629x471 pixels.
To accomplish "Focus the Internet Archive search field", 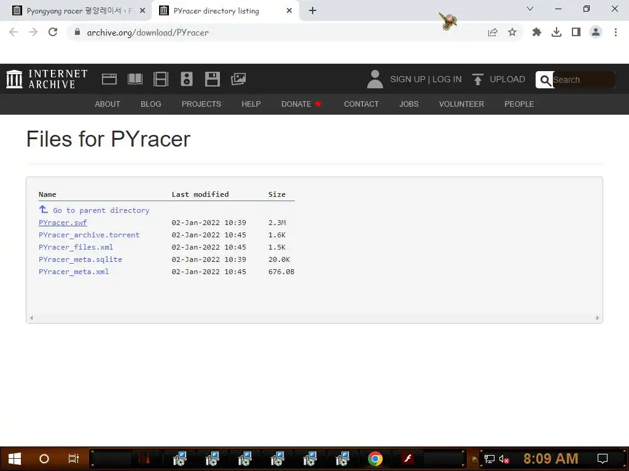I will pos(584,80).
